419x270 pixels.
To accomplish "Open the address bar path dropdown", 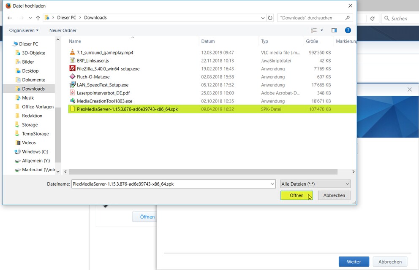I will [x=263, y=18].
